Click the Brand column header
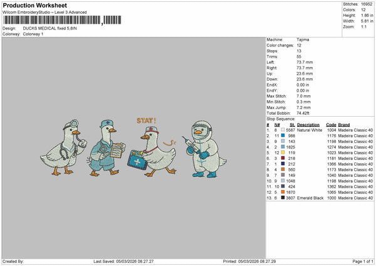376x266 pixels. click(344, 125)
